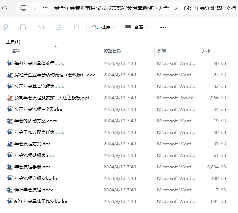Click the Cut toolbar icon
Screen dimensions: 238x213
point(5,27)
